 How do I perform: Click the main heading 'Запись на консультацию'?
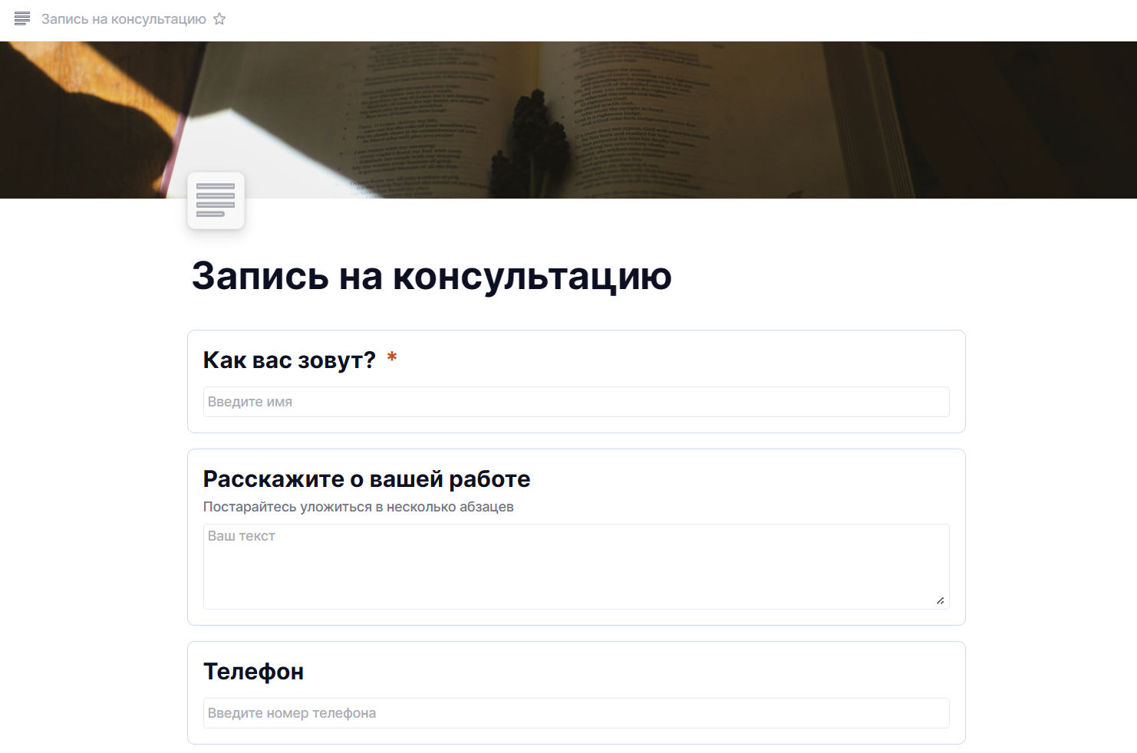pyautogui.click(x=431, y=276)
